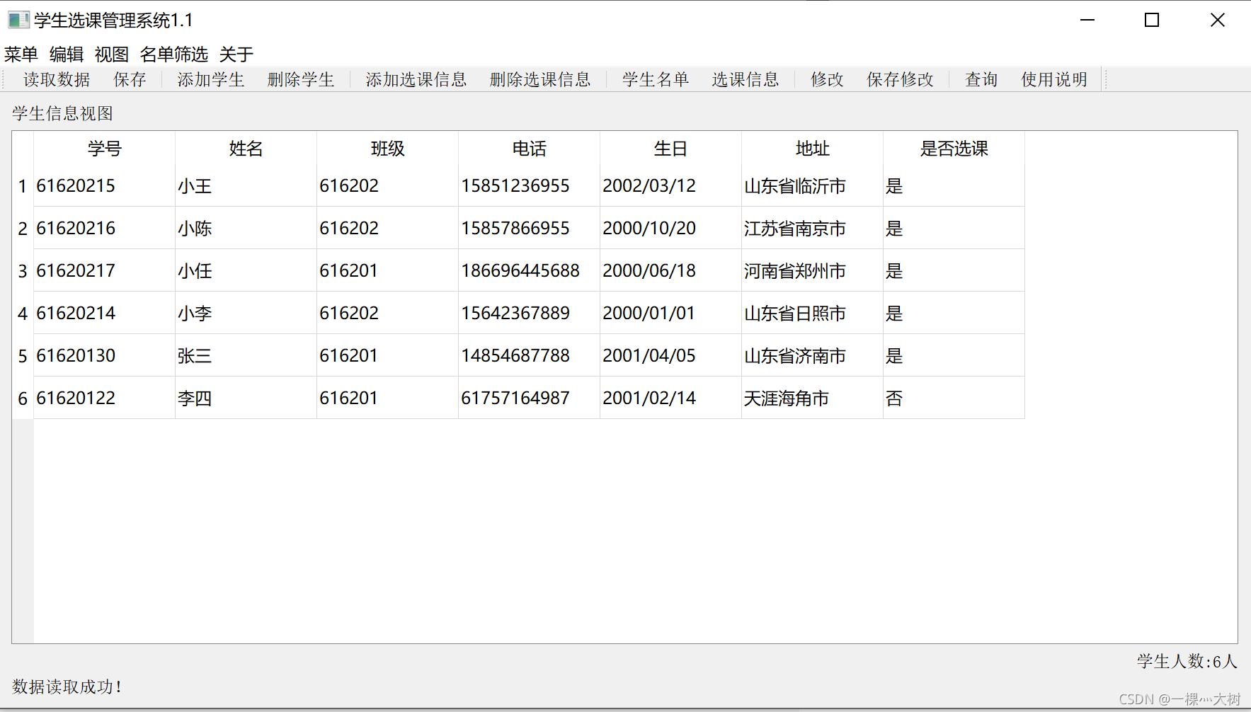Click 删除选课信息 in the toolbar
This screenshot has height=712, width=1251.
(x=540, y=79)
